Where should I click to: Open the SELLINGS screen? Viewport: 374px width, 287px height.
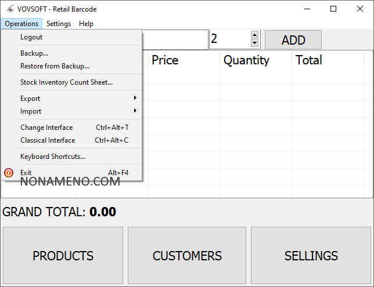[311, 256]
